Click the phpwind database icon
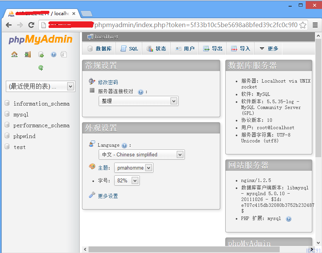This screenshot has height=253, width=322. coord(7,136)
